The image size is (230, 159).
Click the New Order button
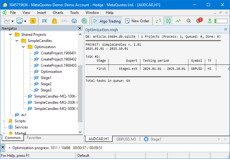click(137, 21)
